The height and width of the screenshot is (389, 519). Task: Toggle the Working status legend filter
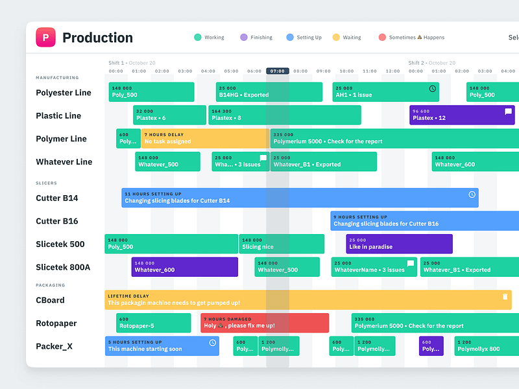[x=209, y=38]
